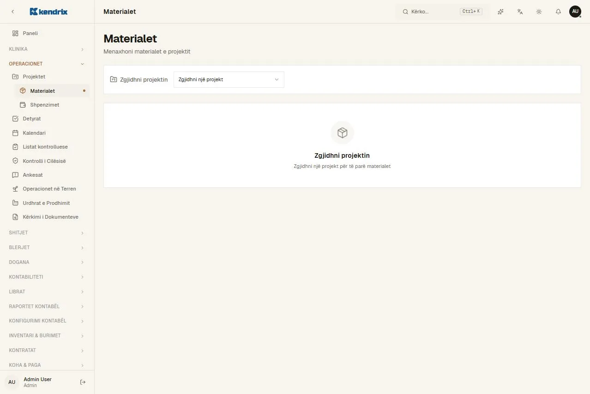
Task: Click the Operacionet në Terren icon
Action: click(x=15, y=189)
